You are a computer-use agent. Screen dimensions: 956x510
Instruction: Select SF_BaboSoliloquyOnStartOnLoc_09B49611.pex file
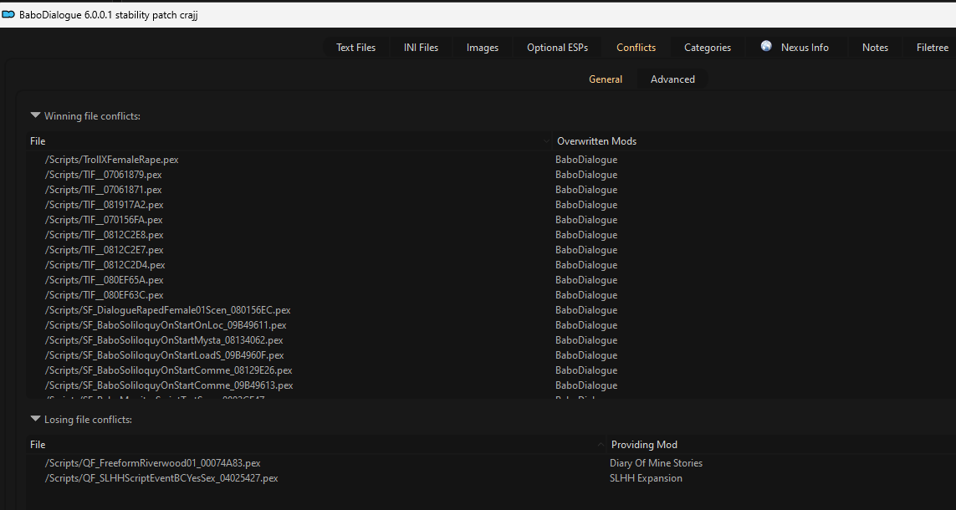coord(166,324)
